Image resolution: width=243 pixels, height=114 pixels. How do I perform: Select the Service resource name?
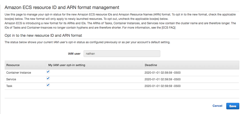(11, 79)
